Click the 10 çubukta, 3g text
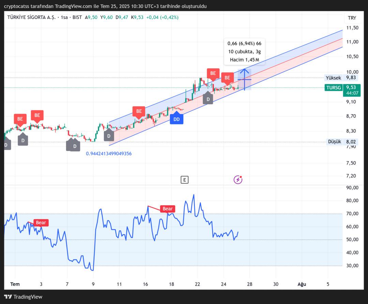The image size is (368, 304). pyautogui.click(x=244, y=52)
